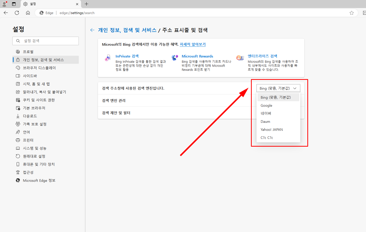Follow the 개인 정보, 검색 및 서비스 breadcrumb link
366x232 pixels.
[127, 30]
